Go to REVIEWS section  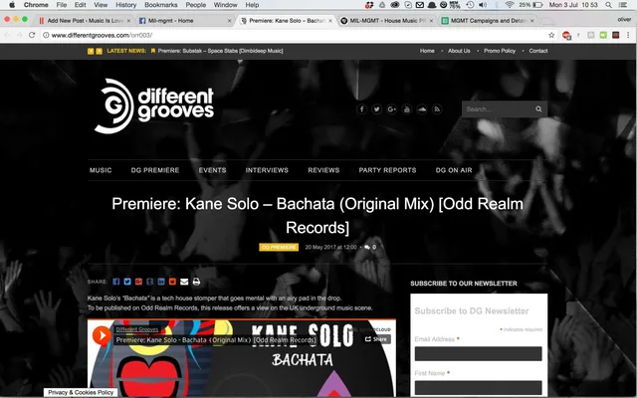(323, 170)
